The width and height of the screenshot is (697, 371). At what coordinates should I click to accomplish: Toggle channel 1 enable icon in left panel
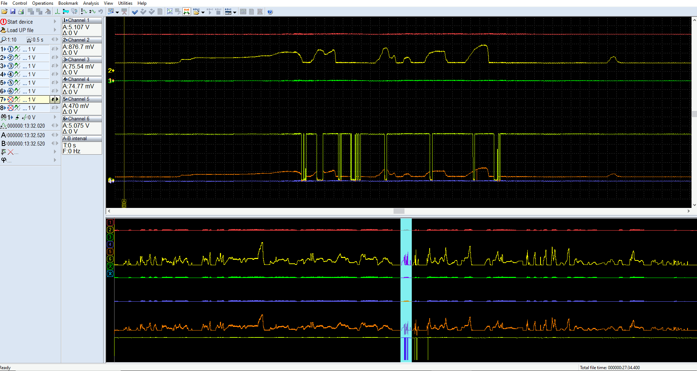[x=11, y=49]
